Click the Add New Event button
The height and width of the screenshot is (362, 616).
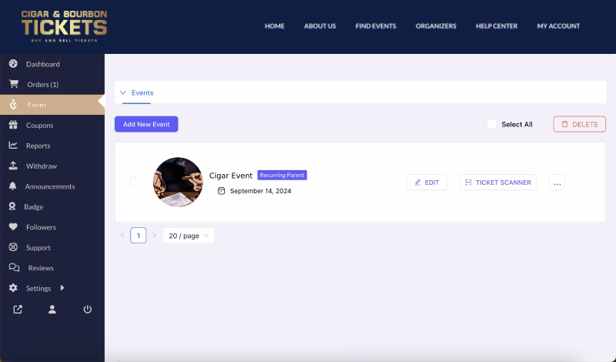pos(146,124)
